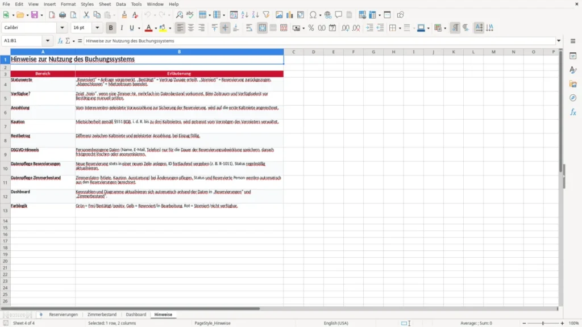
Task: Click the Insert Hyperlink icon
Action: click(328, 15)
